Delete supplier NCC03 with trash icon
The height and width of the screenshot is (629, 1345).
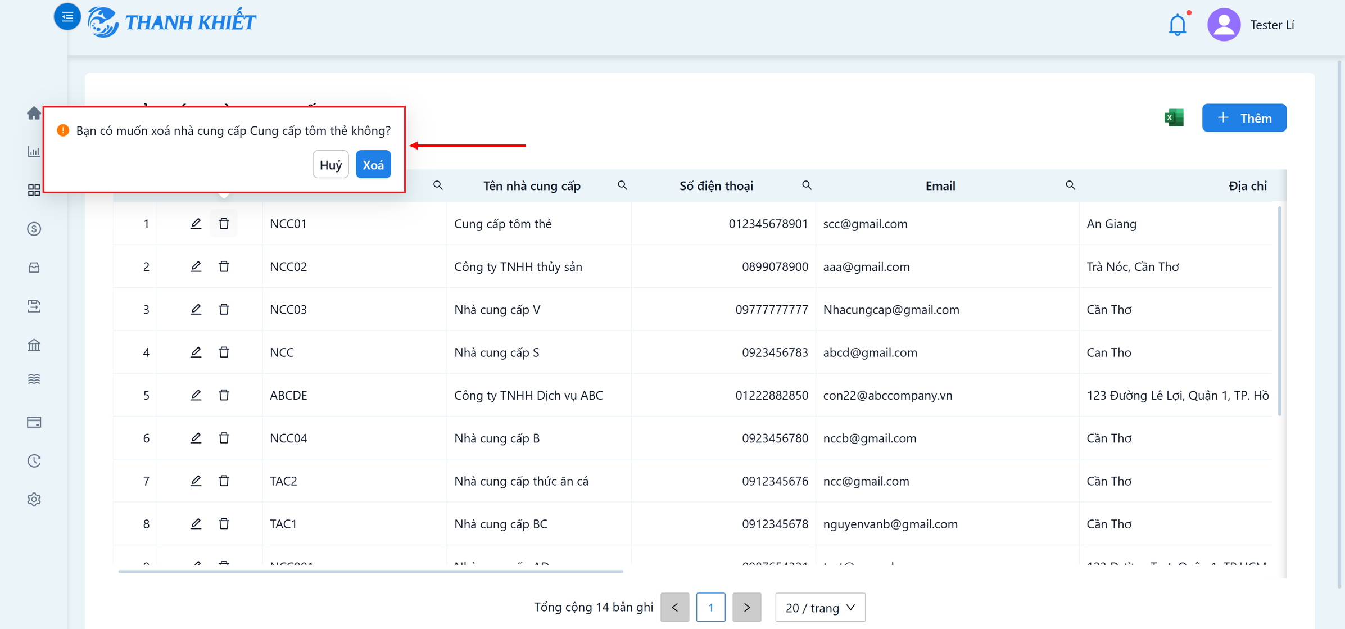coord(224,309)
